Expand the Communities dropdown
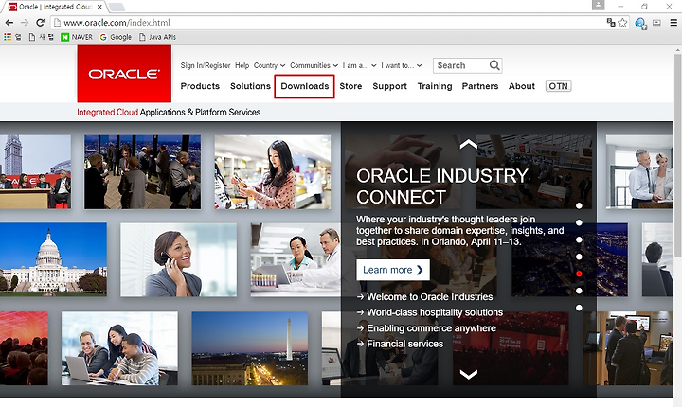Screen dimensions: 682x407 tap(314, 65)
